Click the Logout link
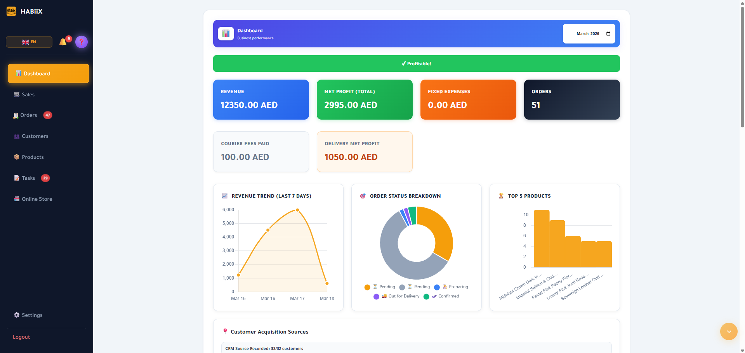Screen dimensions: 745x353 [21, 337]
